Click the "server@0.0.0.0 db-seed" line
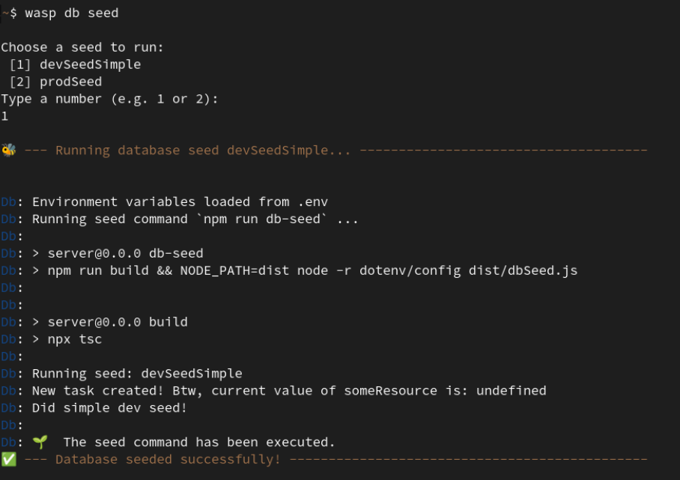This screenshot has height=480, width=680. click(125, 253)
